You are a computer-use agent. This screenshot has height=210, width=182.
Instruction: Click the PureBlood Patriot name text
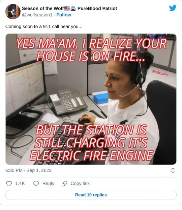(x=97, y=8)
